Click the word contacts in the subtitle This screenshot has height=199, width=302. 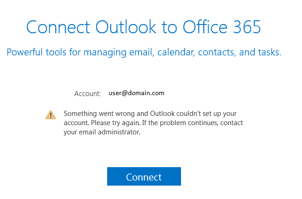pyautogui.click(x=217, y=52)
